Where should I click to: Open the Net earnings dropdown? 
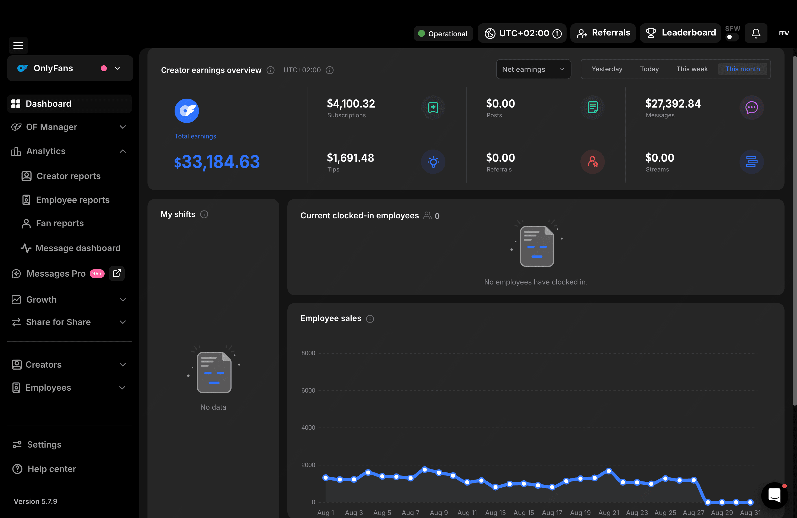click(533, 69)
